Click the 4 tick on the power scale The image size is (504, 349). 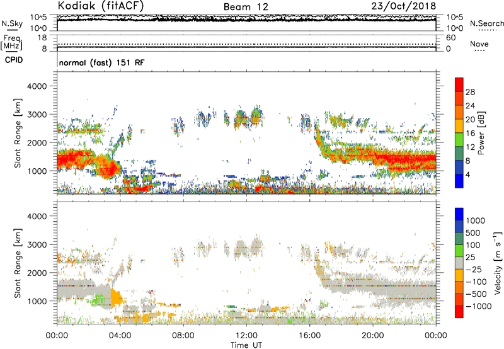tap(467, 174)
